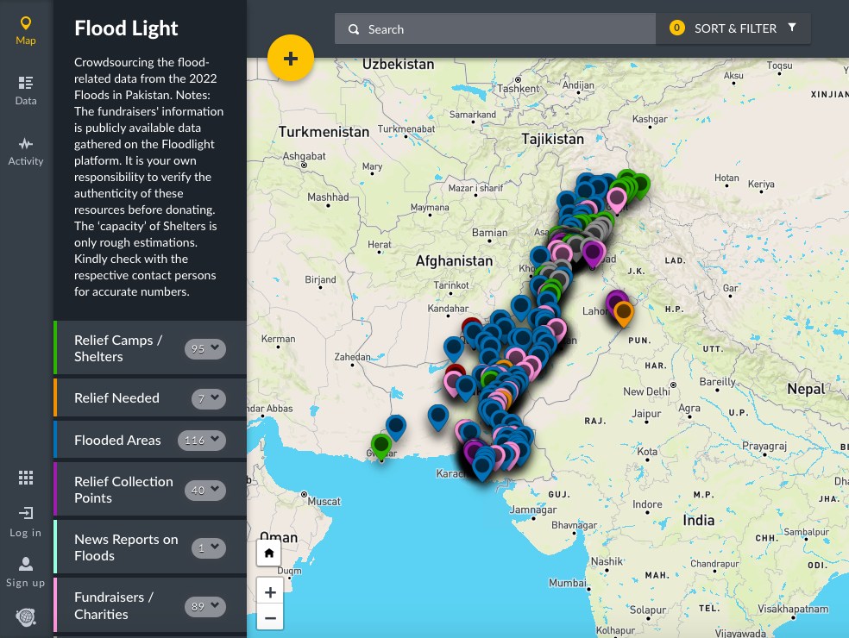The height and width of the screenshot is (638, 849).
Task: Click the Sign up person icon
Action: pyautogui.click(x=26, y=564)
